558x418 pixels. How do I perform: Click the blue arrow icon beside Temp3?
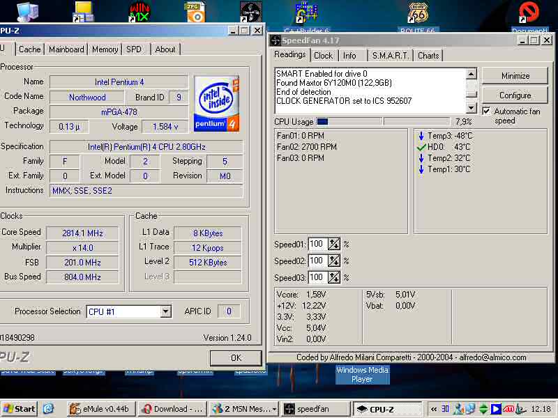tap(421, 136)
